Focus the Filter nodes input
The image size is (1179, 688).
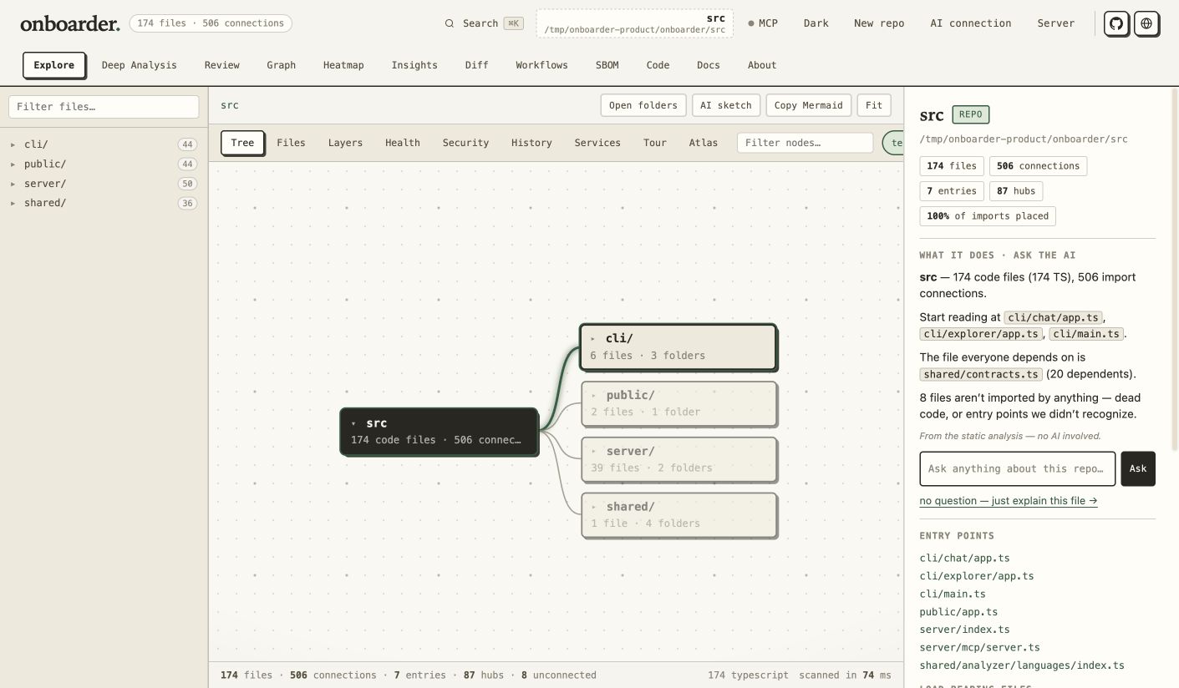(x=805, y=143)
